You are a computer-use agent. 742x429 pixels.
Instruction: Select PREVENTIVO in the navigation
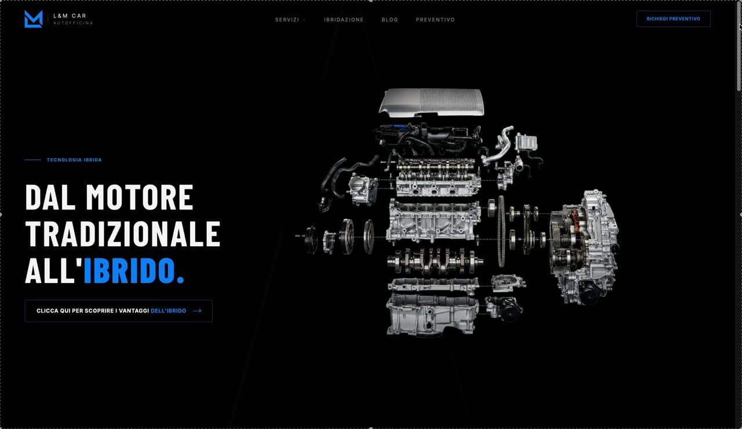click(435, 20)
